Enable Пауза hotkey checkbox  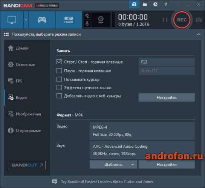(x=59, y=71)
